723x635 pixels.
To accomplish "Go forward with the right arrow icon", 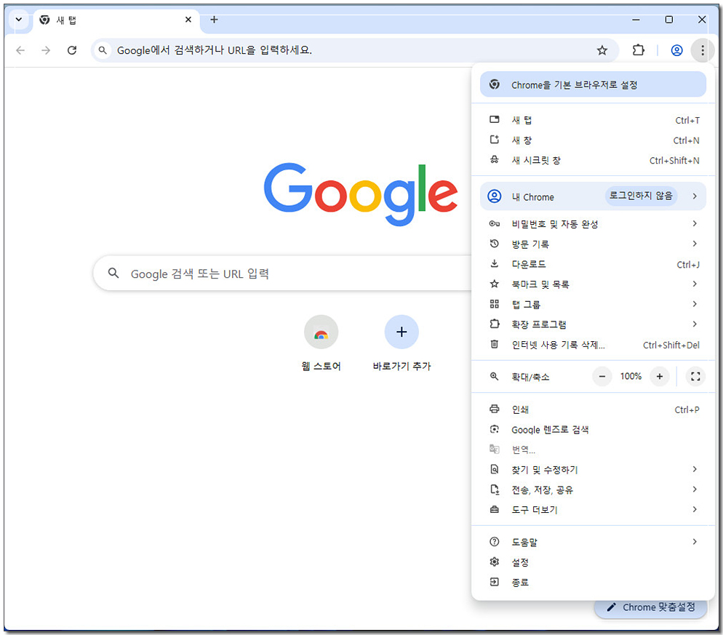I will tap(46, 50).
